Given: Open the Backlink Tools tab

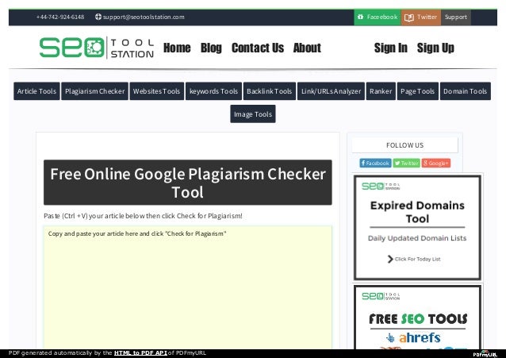Looking at the screenshot, I should pyautogui.click(x=269, y=91).
